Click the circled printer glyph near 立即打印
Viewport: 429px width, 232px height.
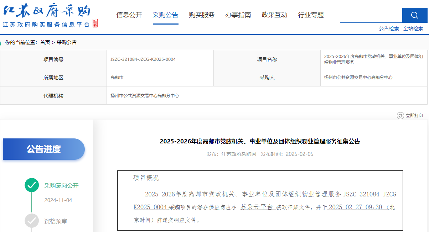pos(400,116)
